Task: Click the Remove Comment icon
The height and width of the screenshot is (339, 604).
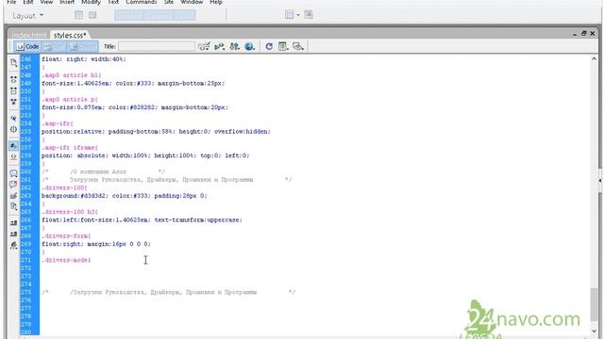Action: tap(13, 185)
